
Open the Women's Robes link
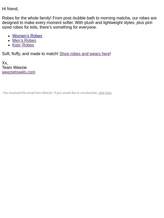pos(27,36)
